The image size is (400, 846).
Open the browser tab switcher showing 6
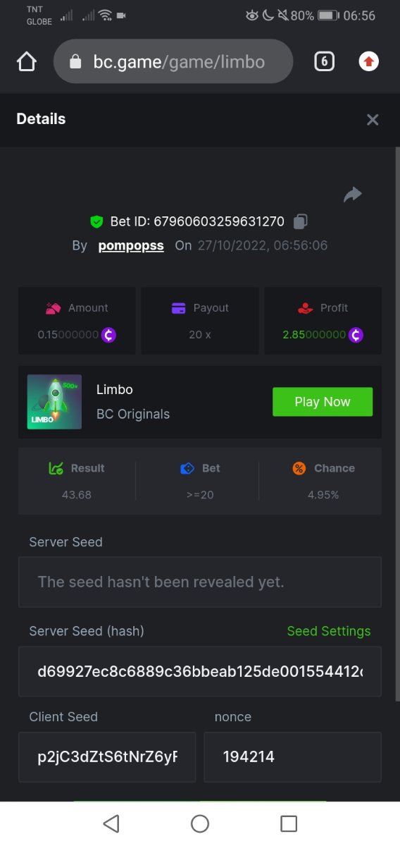point(324,61)
